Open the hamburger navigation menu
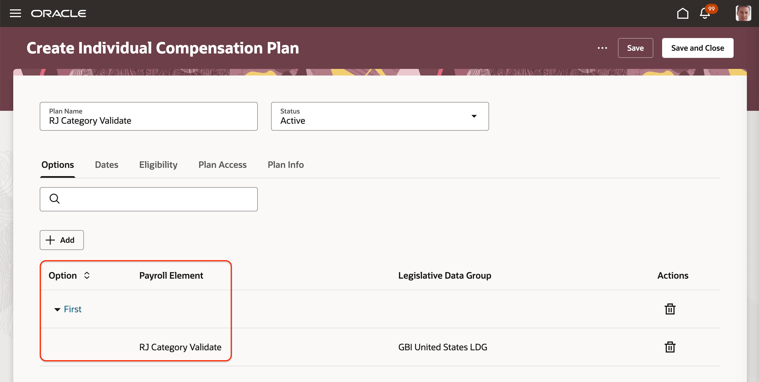This screenshot has height=382, width=759. [x=15, y=13]
